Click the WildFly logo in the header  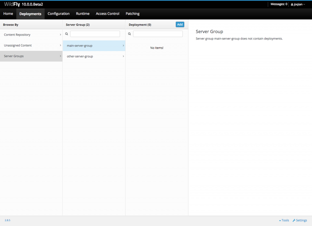tap(12, 4)
